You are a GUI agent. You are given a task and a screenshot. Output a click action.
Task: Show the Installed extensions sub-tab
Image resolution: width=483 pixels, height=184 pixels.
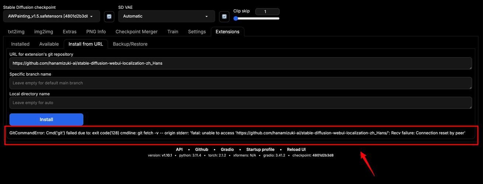click(x=20, y=44)
